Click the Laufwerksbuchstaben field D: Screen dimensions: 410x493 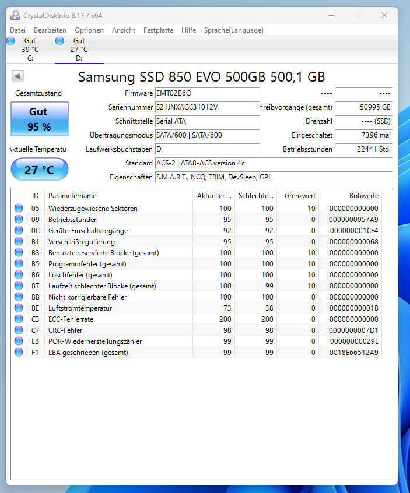208,149
